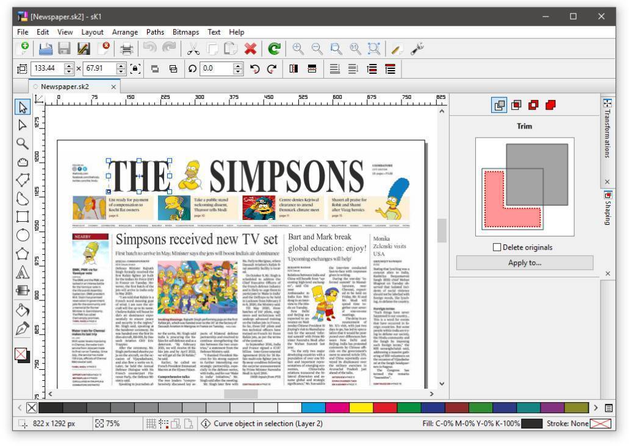
Task: Open the File menu
Action: [x=23, y=32]
